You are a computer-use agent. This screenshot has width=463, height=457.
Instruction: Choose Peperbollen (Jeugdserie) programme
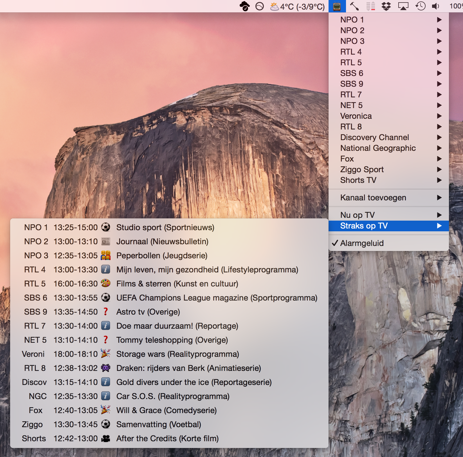click(x=162, y=256)
